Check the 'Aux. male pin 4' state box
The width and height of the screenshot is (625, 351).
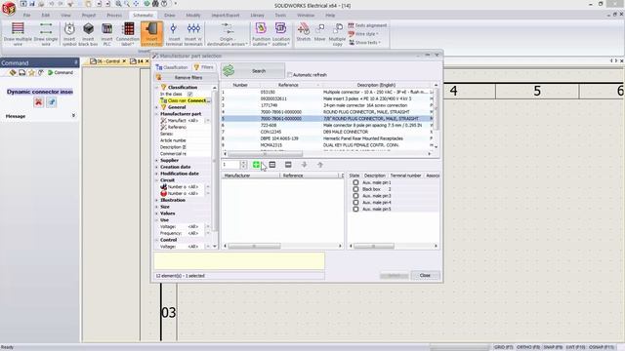(x=355, y=203)
